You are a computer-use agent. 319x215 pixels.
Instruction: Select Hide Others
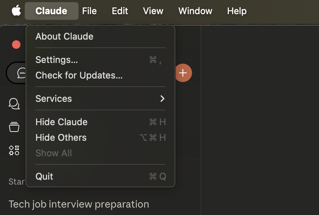tap(60, 138)
